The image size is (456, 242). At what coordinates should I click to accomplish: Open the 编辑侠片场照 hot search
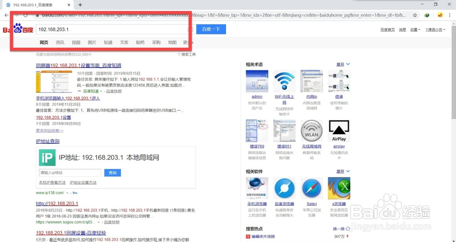click(263, 237)
